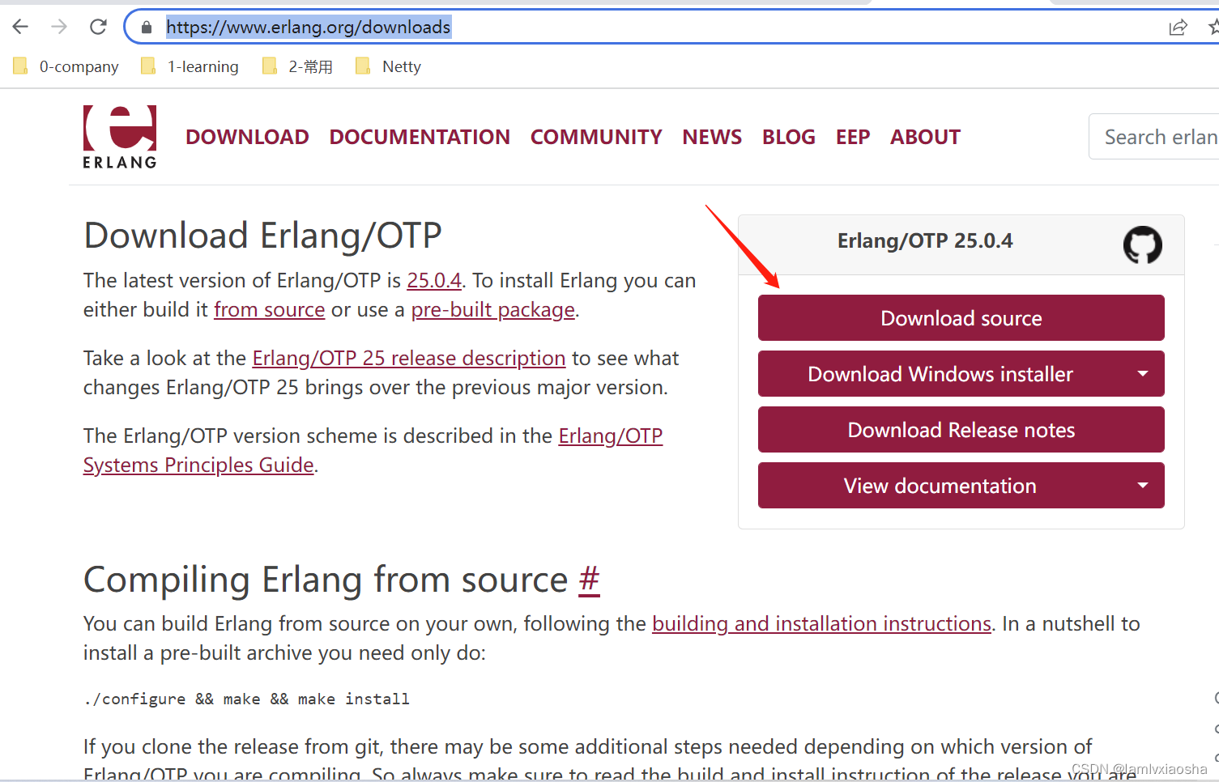Click the Download source button
The image size is (1219, 782).
point(961,318)
